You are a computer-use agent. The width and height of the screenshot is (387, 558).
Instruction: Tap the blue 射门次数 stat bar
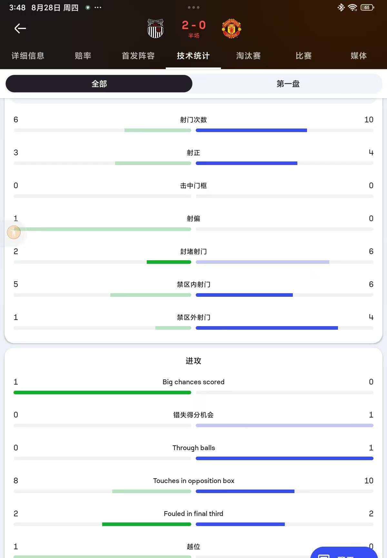coord(251,130)
